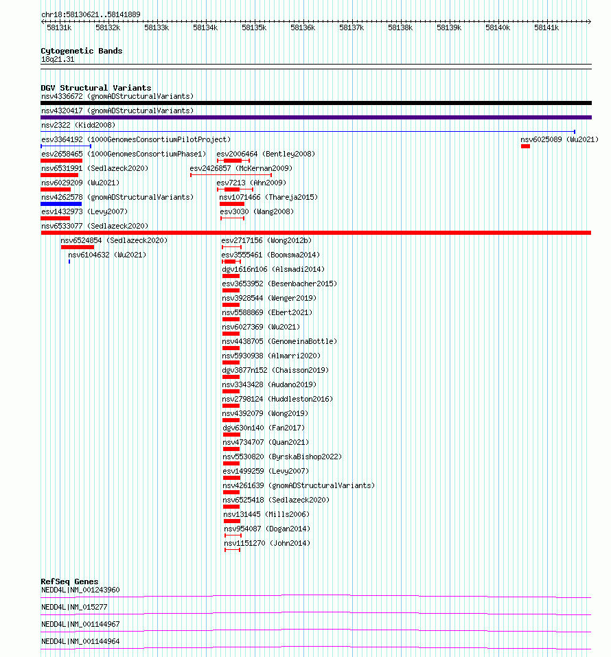Select NEDD4L NM_001243960 transcript label
This screenshot has width=611, height=657.
coord(80,590)
